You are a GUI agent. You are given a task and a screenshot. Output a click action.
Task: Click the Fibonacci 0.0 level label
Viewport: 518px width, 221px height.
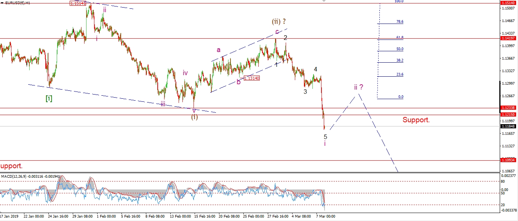click(400, 97)
